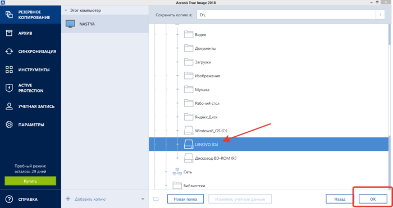Open the ACTIVE PROTECTION section

tap(31, 88)
